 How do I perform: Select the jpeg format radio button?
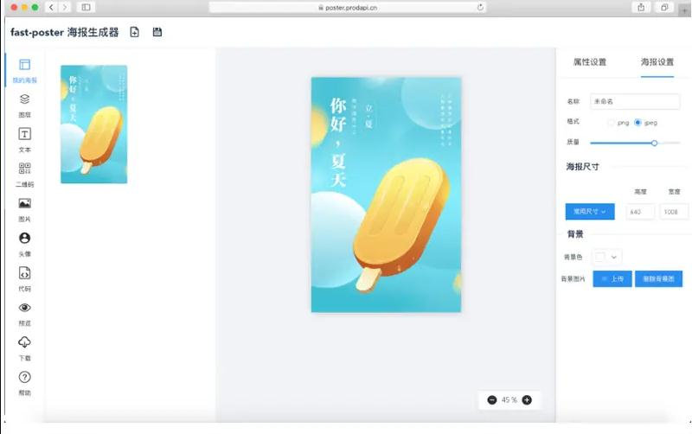638,123
